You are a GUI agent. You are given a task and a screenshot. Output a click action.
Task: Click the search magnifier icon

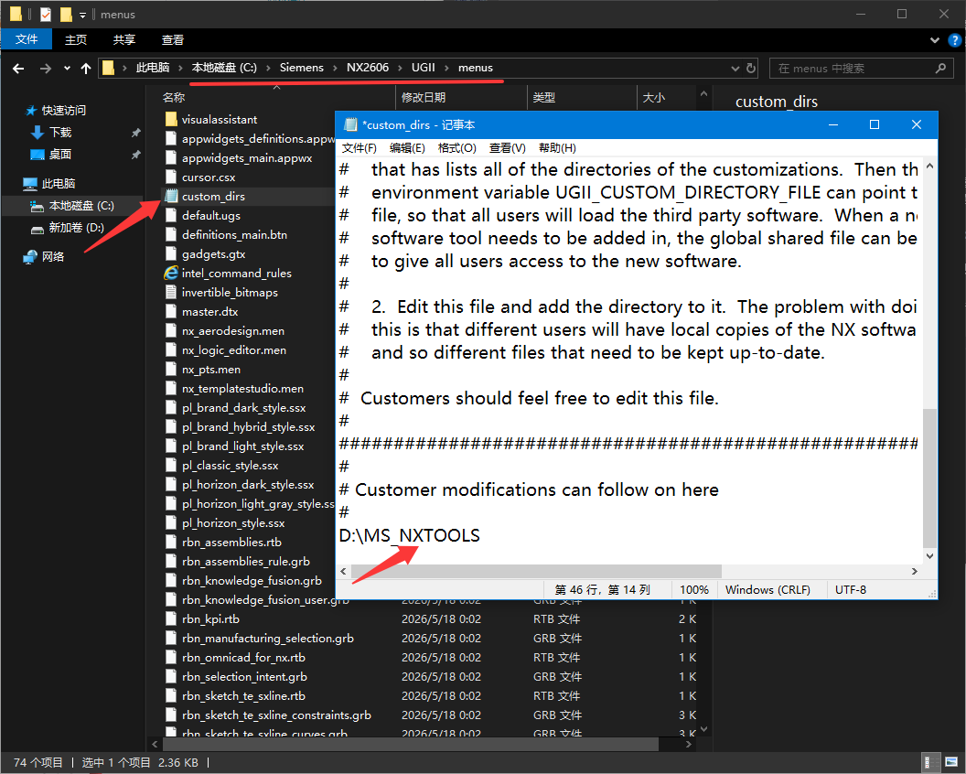point(940,69)
